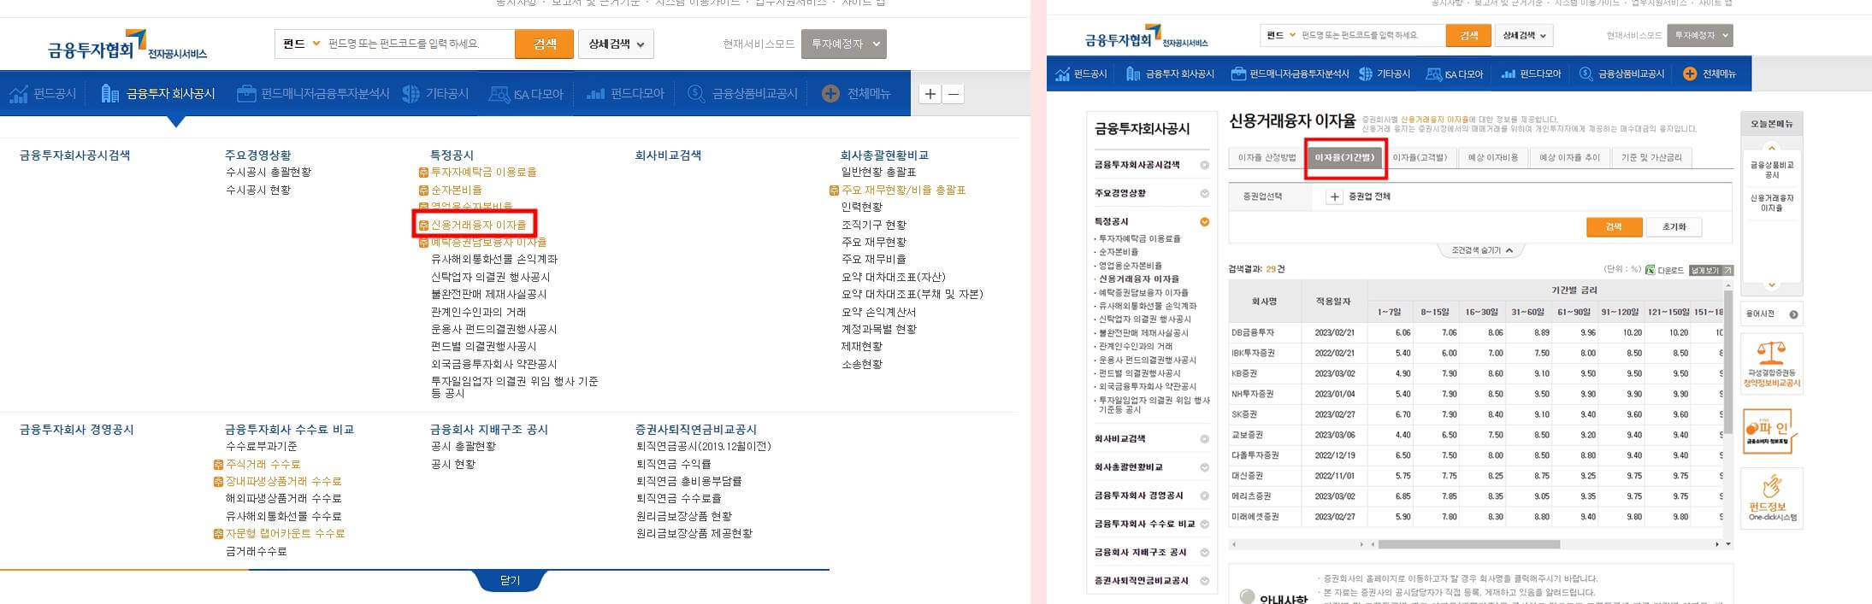The height and width of the screenshot is (604, 1872).
Task: Click left panel orange 검색 button
Action: [x=544, y=44]
